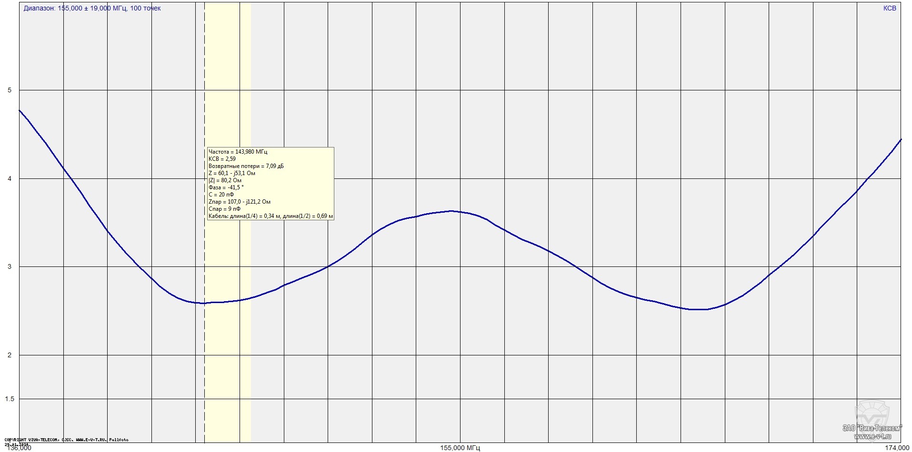Viewport: 912px width, 452px height.
Task: Select the Z = 60,1 - j53,1 Ом line
Action: click(x=231, y=173)
